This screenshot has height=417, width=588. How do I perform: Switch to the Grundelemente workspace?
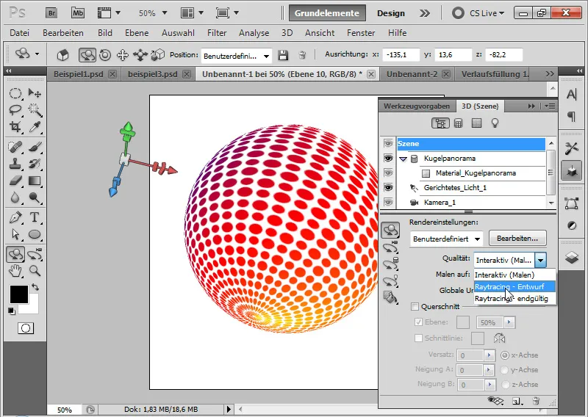[x=326, y=13]
